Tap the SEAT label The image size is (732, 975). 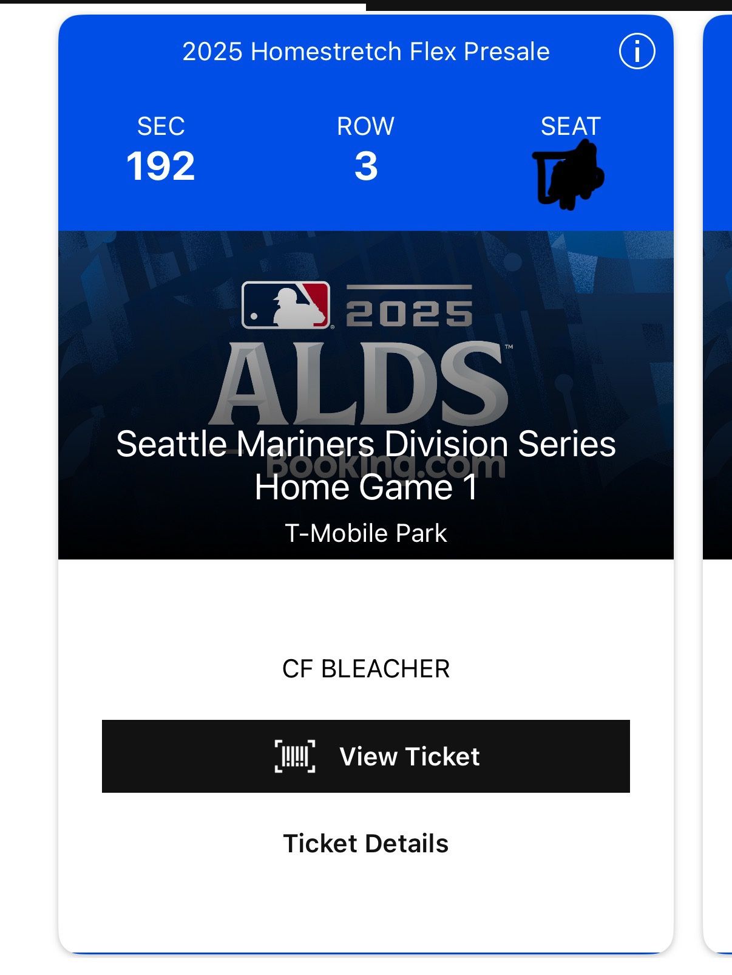(571, 126)
